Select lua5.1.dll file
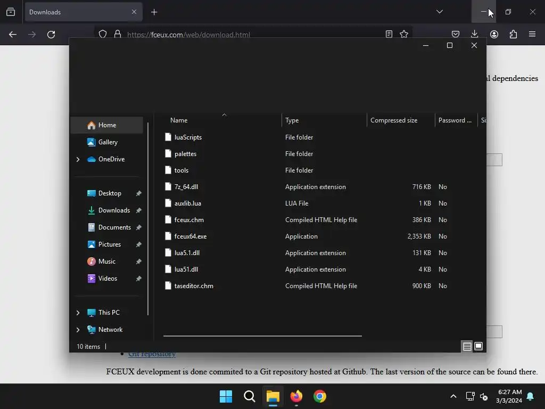 click(187, 253)
